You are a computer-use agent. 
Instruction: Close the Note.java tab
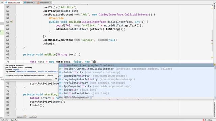(x=34, y=2)
